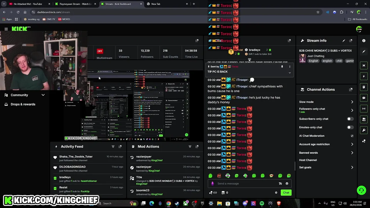
Task: Switch to the New Tab browser tab
Action: pos(167,4)
